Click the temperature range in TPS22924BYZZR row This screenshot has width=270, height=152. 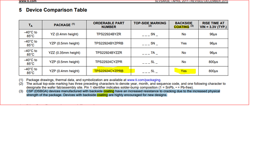point(30,52)
